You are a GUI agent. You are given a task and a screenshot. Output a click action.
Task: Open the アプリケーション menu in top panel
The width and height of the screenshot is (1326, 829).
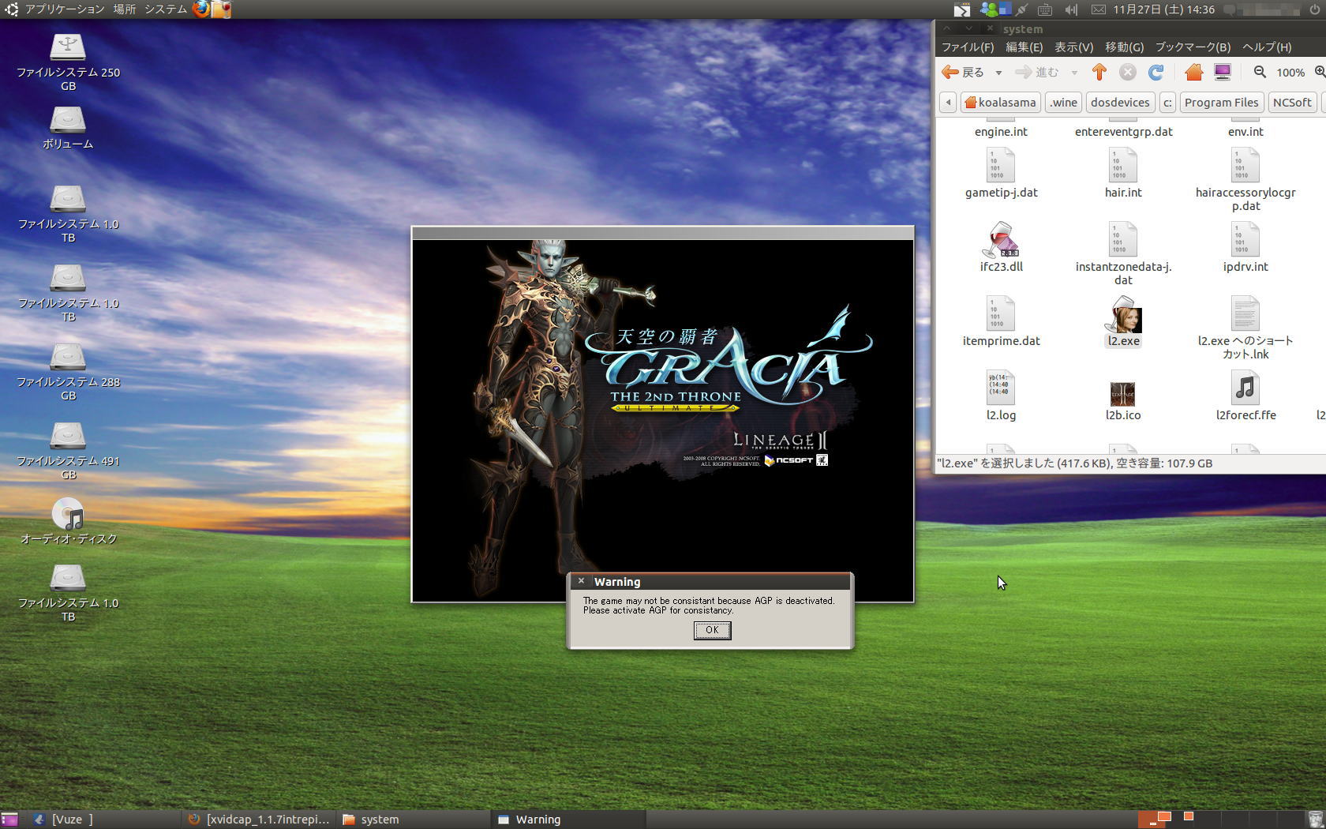click(x=65, y=9)
